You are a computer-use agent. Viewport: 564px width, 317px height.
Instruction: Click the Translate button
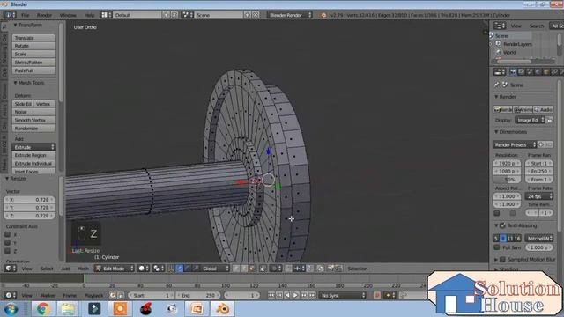[33, 38]
